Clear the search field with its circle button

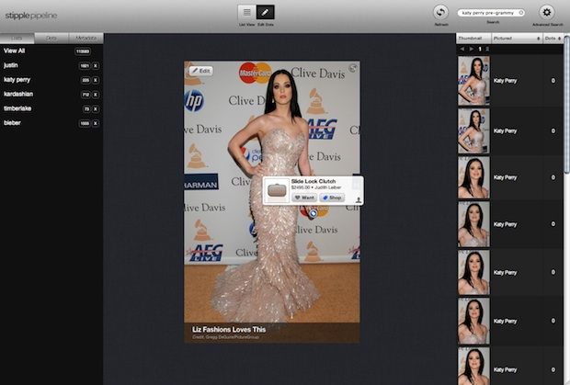(x=520, y=13)
